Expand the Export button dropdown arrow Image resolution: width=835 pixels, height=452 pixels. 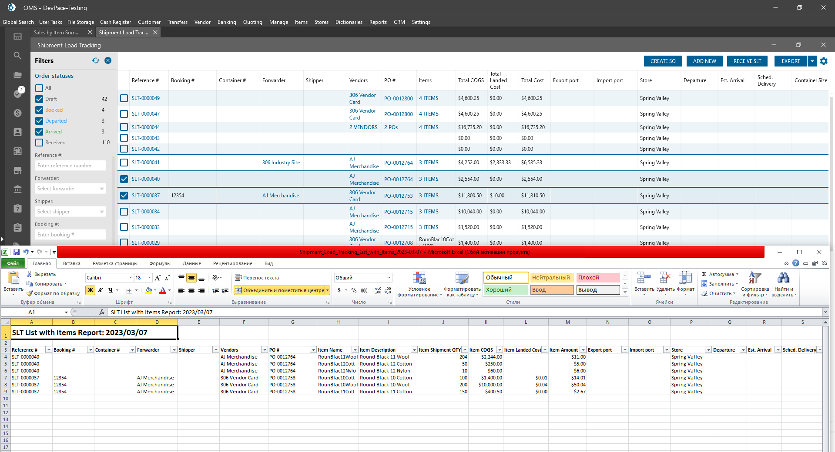pyautogui.click(x=812, y=61)
